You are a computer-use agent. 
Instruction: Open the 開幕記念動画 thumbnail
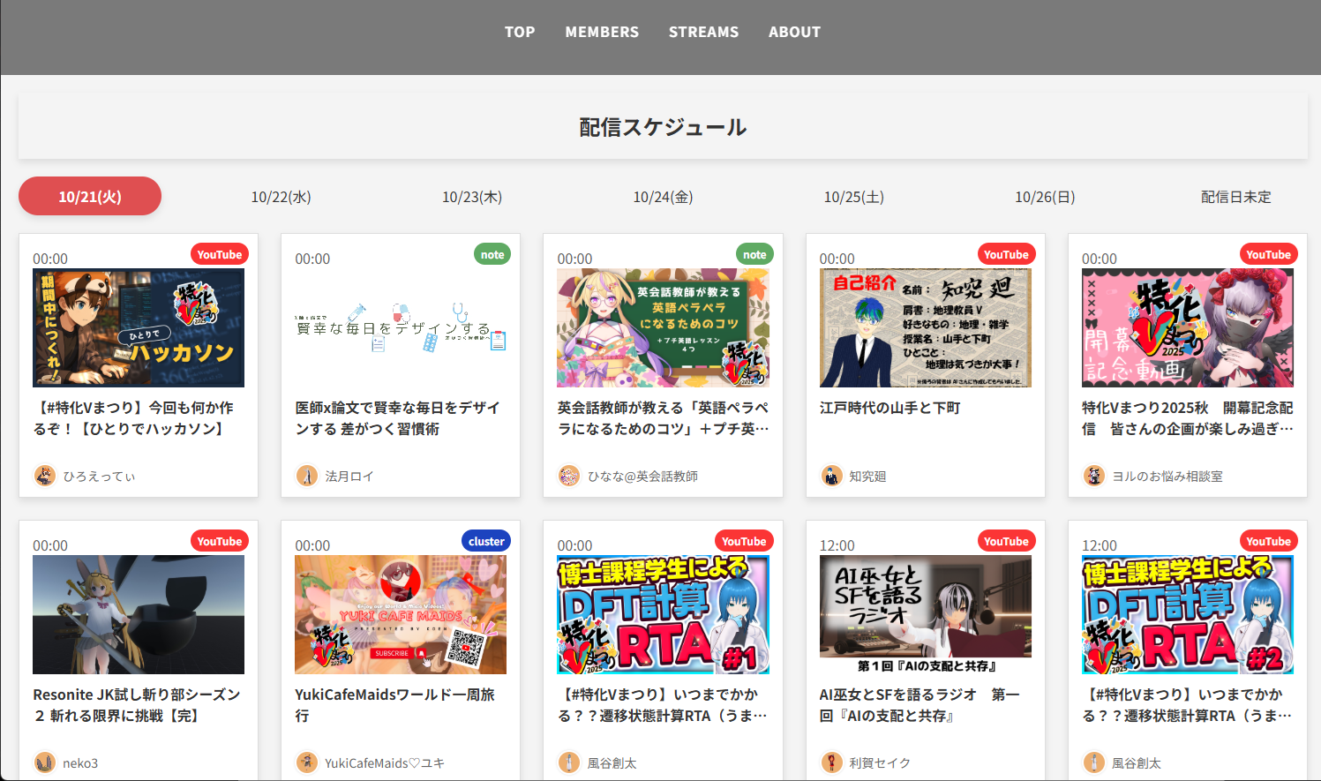(1187, 328)
